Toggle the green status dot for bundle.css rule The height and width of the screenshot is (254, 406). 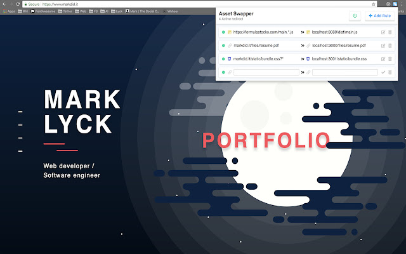coord(223,59)
